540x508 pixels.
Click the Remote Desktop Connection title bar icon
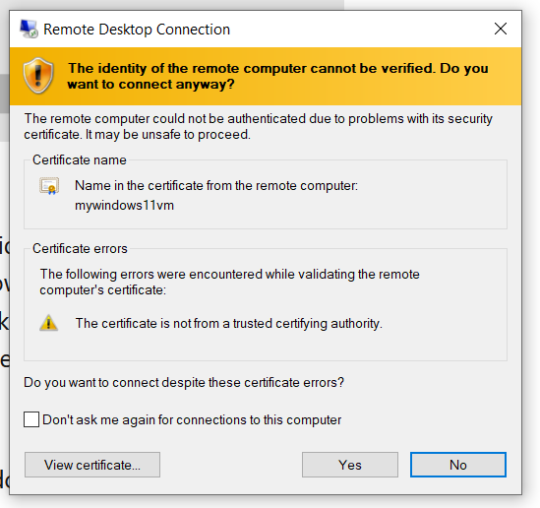pos(29,29)
